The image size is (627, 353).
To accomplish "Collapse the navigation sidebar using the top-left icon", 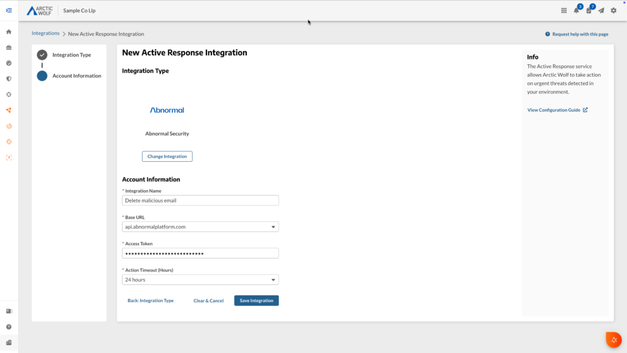I will pos(9,10).
